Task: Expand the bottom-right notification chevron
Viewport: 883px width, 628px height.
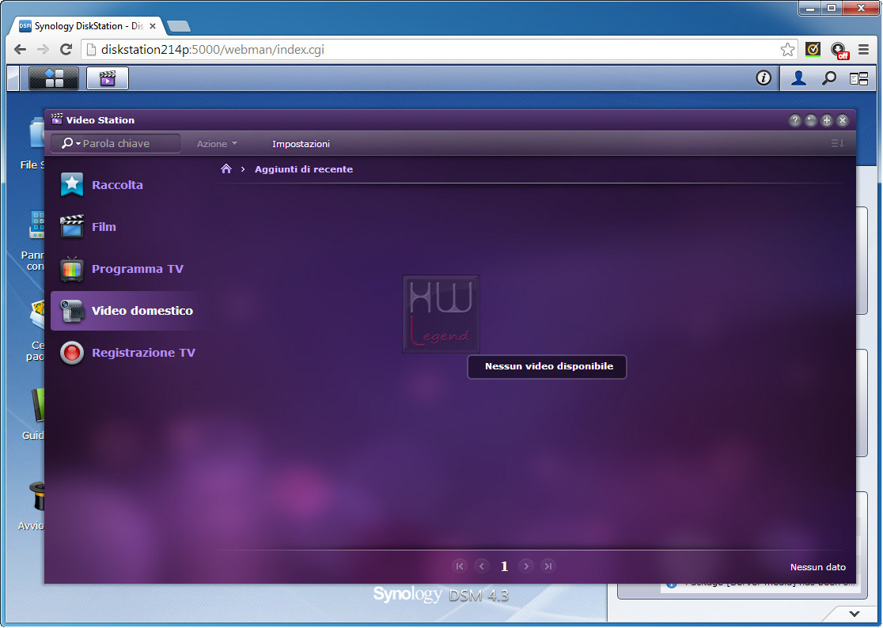Action: 855,614
